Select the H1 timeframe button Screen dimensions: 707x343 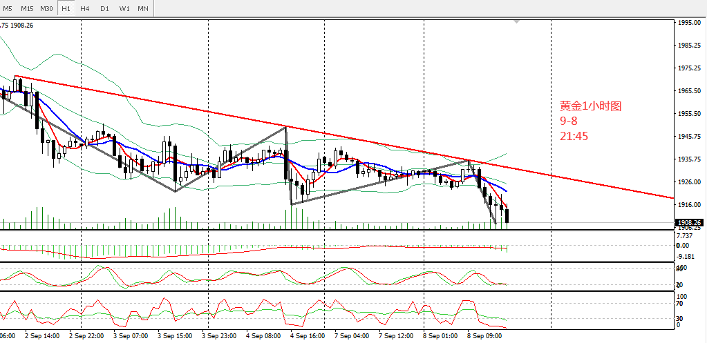(66, 8)
